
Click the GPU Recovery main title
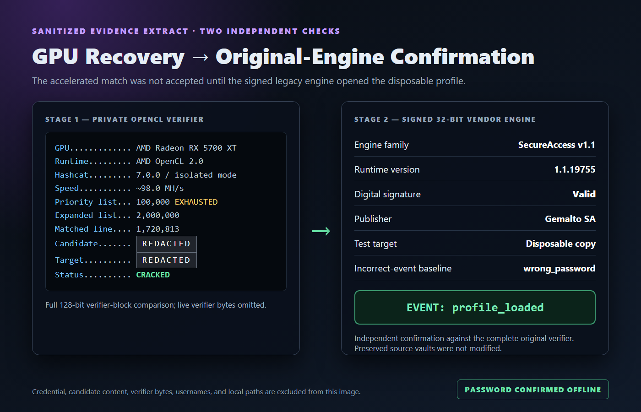pyautogui.click(x=283, y=57)
